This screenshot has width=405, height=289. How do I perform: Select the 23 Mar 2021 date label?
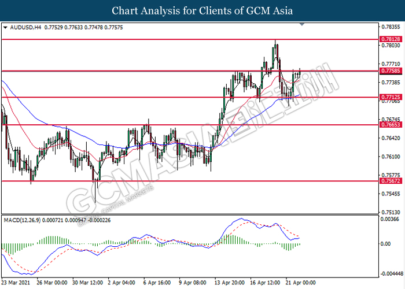tap(17, 283)
